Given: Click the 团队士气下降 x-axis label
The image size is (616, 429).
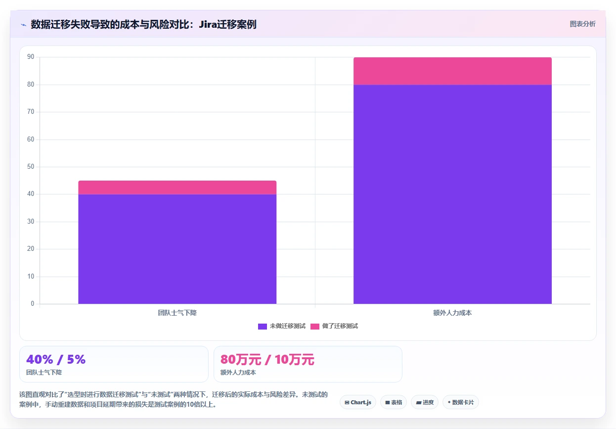Looking at the screenshot, I should tap(177, 313).
